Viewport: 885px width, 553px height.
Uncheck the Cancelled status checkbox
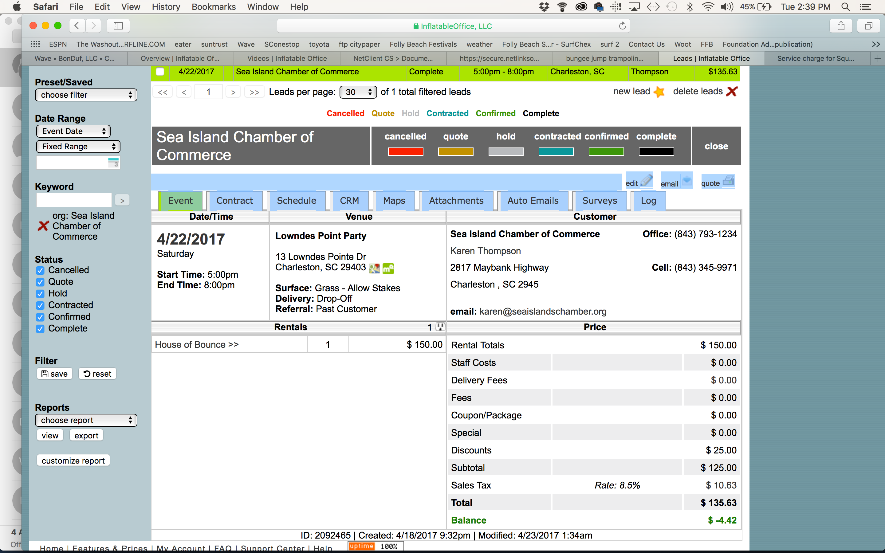tap(40, 271)
